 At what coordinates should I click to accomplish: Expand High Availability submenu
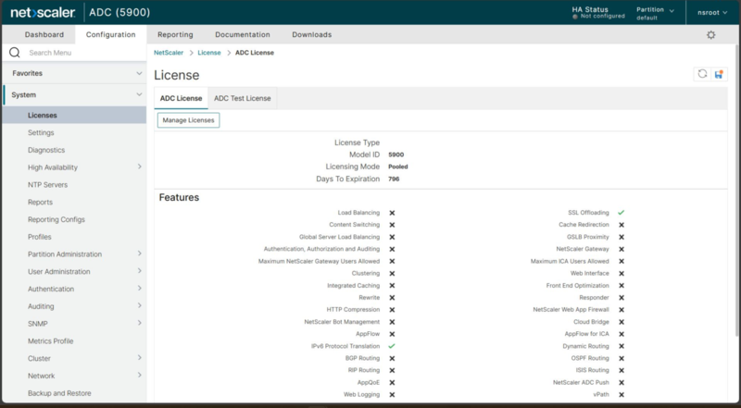140,167
